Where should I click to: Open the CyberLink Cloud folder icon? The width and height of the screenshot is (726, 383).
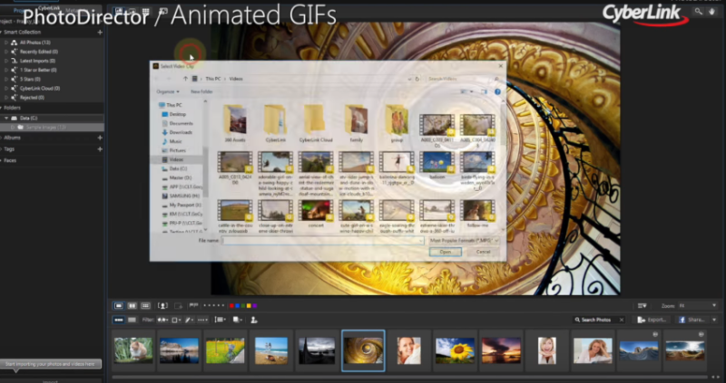click(x=316, y=120)
